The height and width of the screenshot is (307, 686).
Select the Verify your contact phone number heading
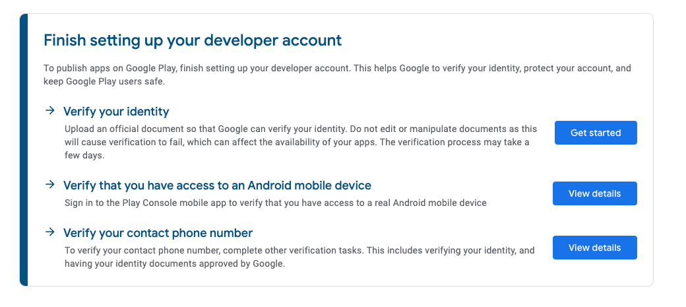click(x=158, y=232)
